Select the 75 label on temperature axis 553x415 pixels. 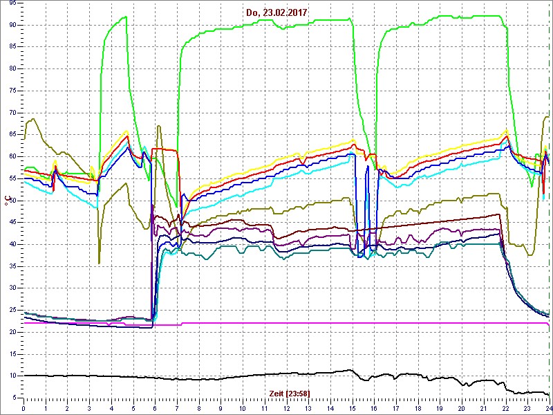[x=12, y=91]
